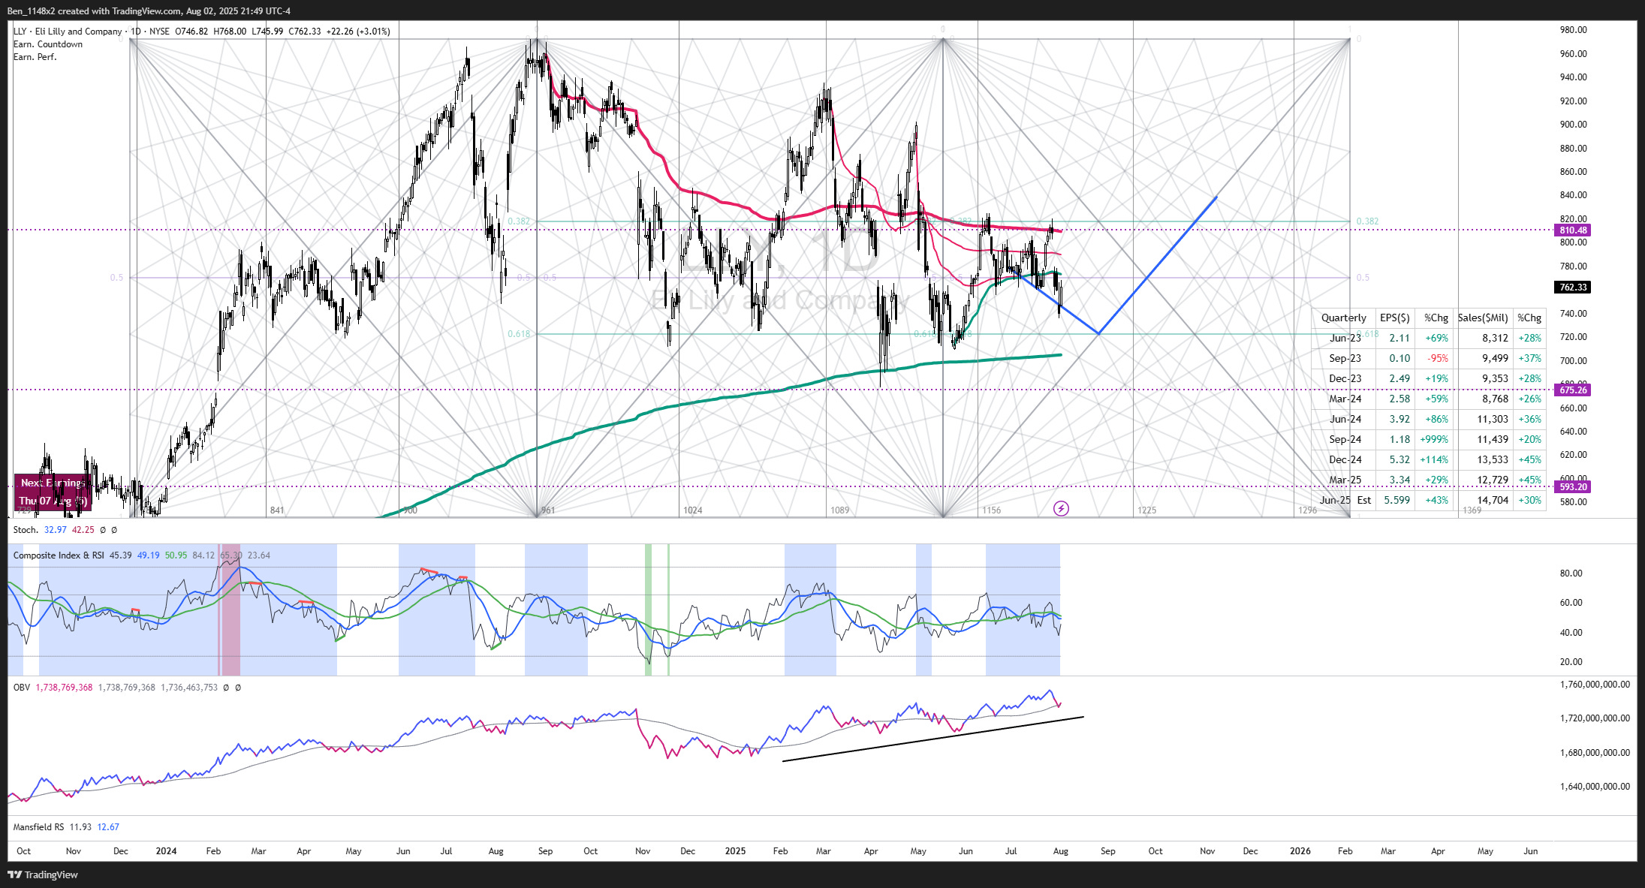The height and width of the screenshot is (888, 1645).
Task: Click the 1D interval in chart legend
Action: tap(136, 32)
